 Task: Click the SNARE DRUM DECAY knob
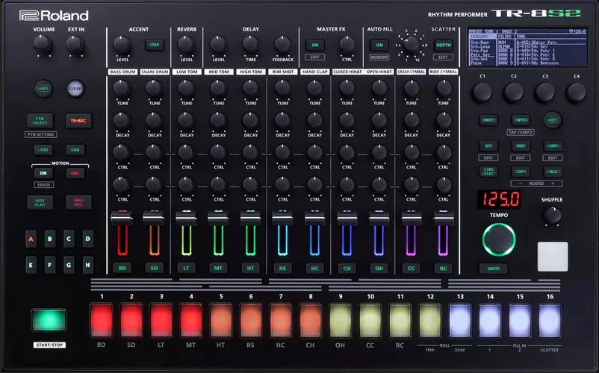[x=154, y=120]
